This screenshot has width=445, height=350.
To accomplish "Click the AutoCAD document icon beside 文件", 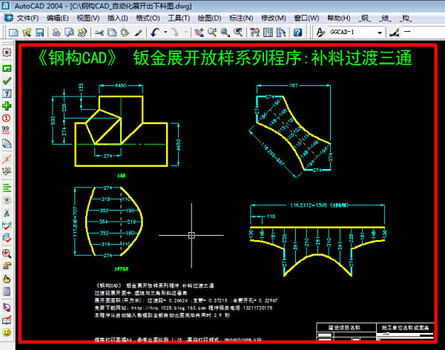I will point(8,18).
